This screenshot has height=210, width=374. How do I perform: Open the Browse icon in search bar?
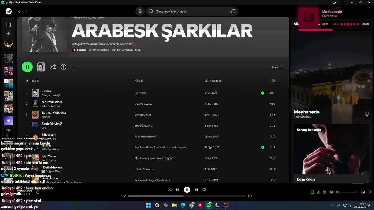pyautogui.click(x=233, y=11)
